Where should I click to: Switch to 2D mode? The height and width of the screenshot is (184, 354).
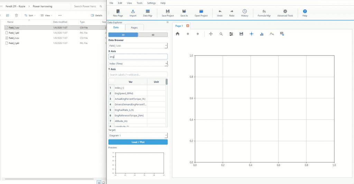coord(123,35)
